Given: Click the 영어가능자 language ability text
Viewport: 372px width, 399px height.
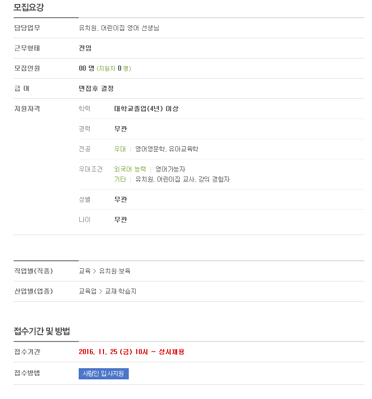Looking at the screenshot, I should point(170,169).
